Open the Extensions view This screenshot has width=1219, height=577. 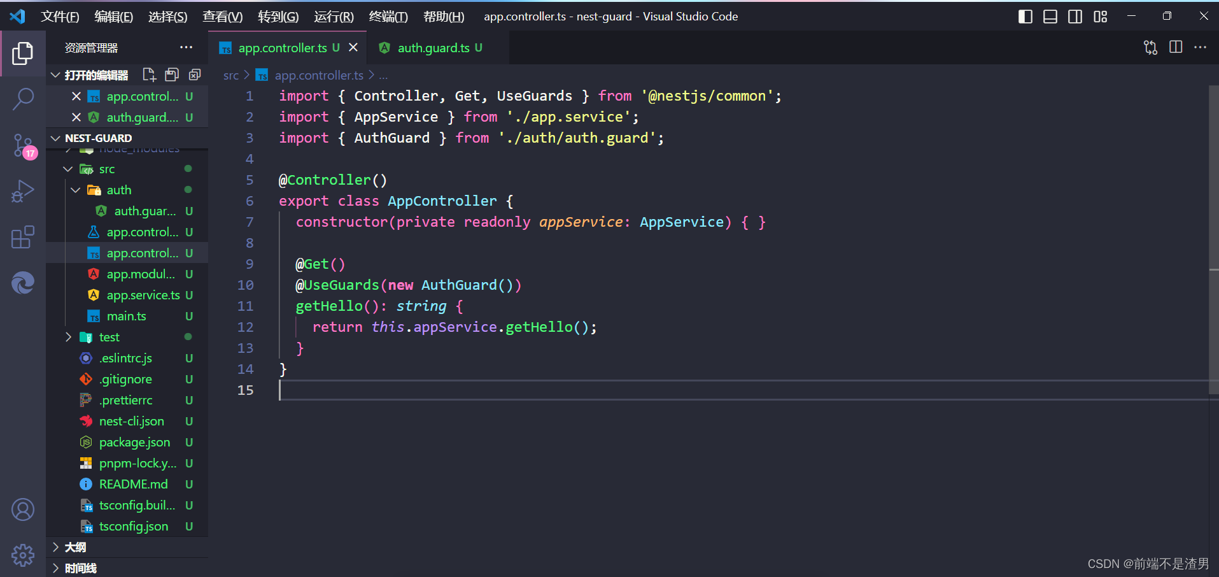[x=23, y=237]
